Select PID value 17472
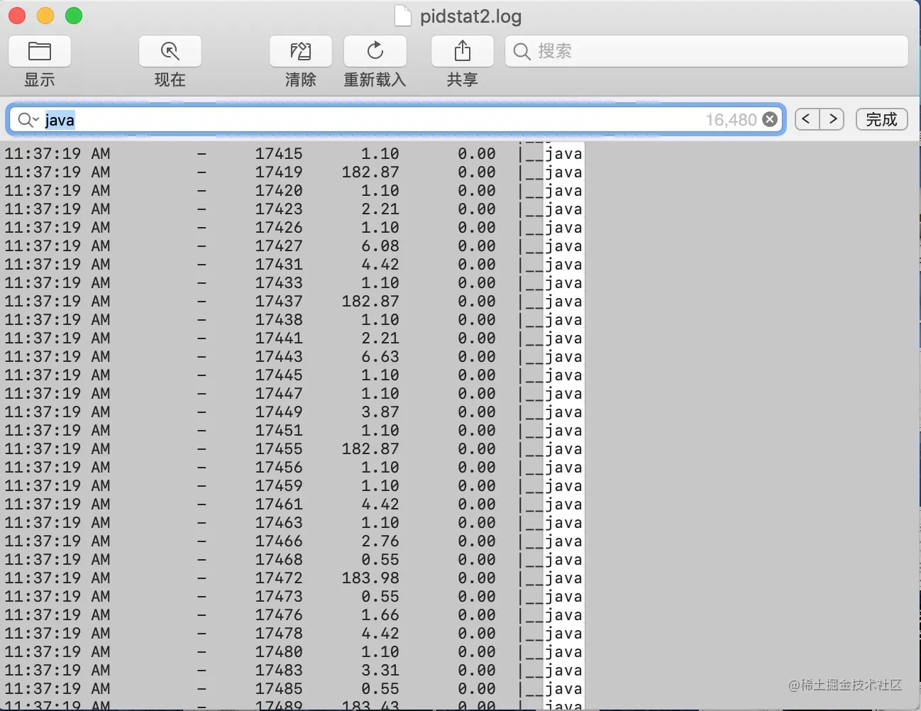The height and width of the screenshot is (711, 921). click(279, 578)
